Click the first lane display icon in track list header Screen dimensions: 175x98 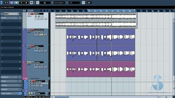pos(29,11)
